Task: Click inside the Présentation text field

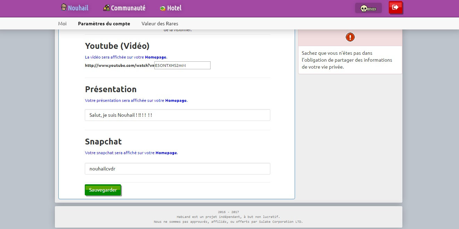Action: [177, 115]
